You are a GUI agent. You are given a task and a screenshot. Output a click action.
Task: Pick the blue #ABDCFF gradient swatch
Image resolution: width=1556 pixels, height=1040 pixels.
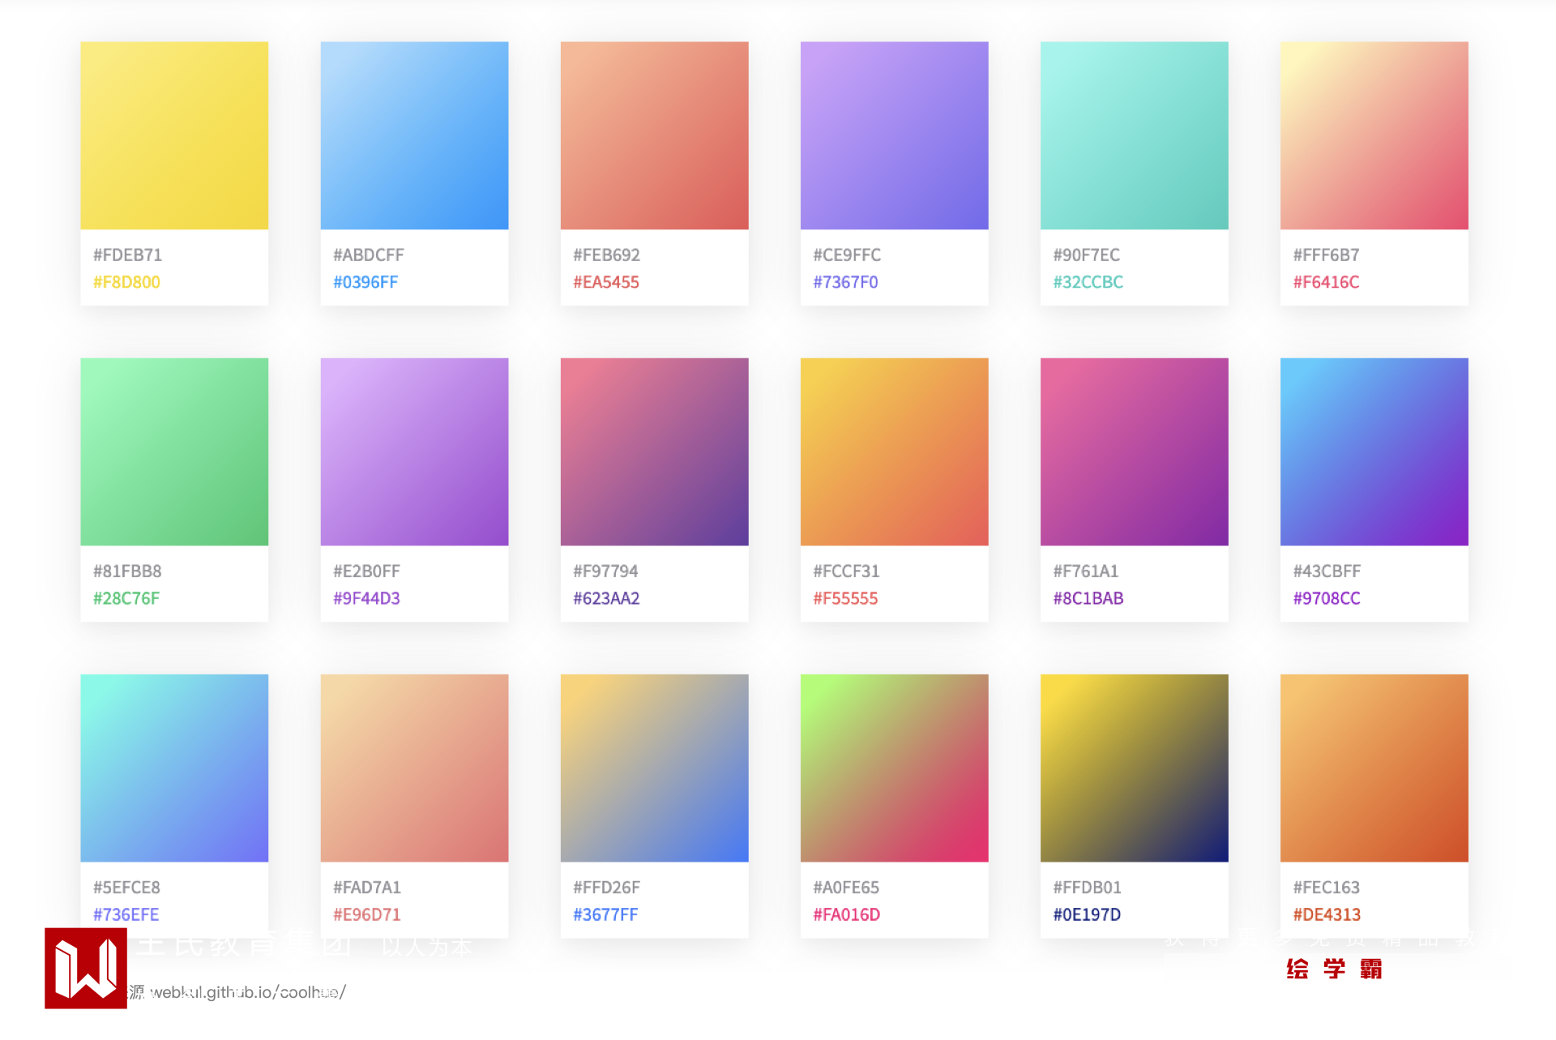pyautogui.click(x=414, y=135)
